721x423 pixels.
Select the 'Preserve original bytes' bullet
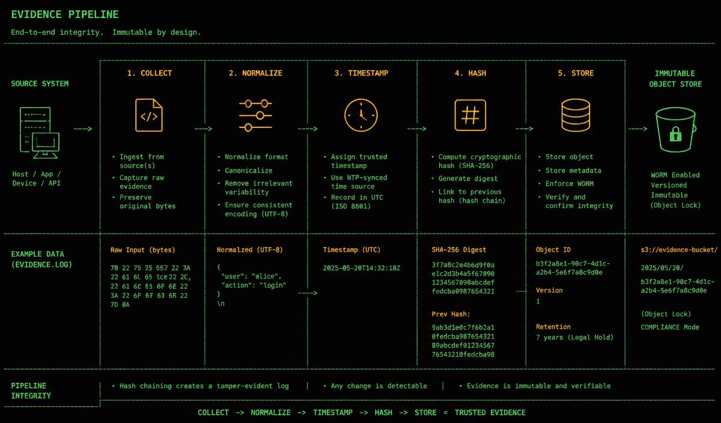tap(144, 201)
